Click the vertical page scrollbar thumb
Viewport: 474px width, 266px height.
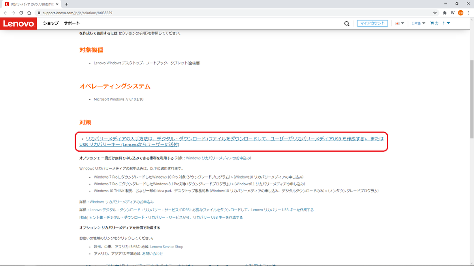[471, 99]
